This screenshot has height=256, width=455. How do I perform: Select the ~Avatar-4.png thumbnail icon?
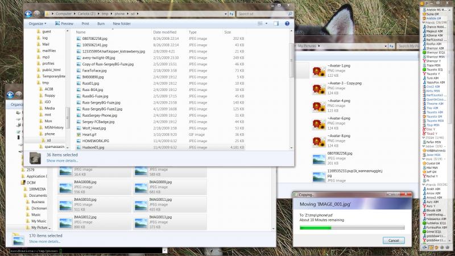coord(318,103)
